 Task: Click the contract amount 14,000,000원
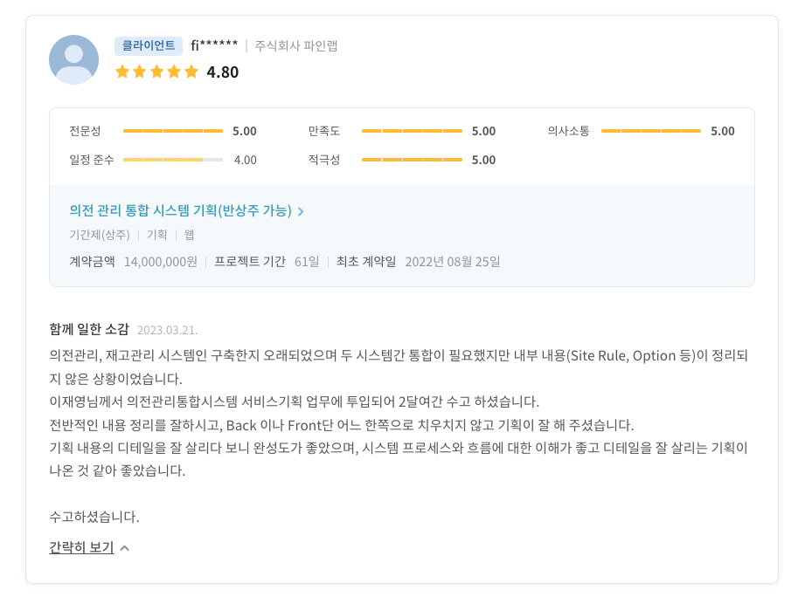click(161, 262)
